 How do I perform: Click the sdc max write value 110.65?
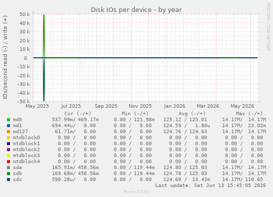click(254, 180)
